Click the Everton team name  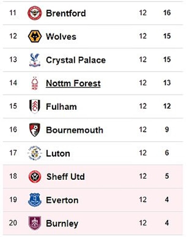62,200
